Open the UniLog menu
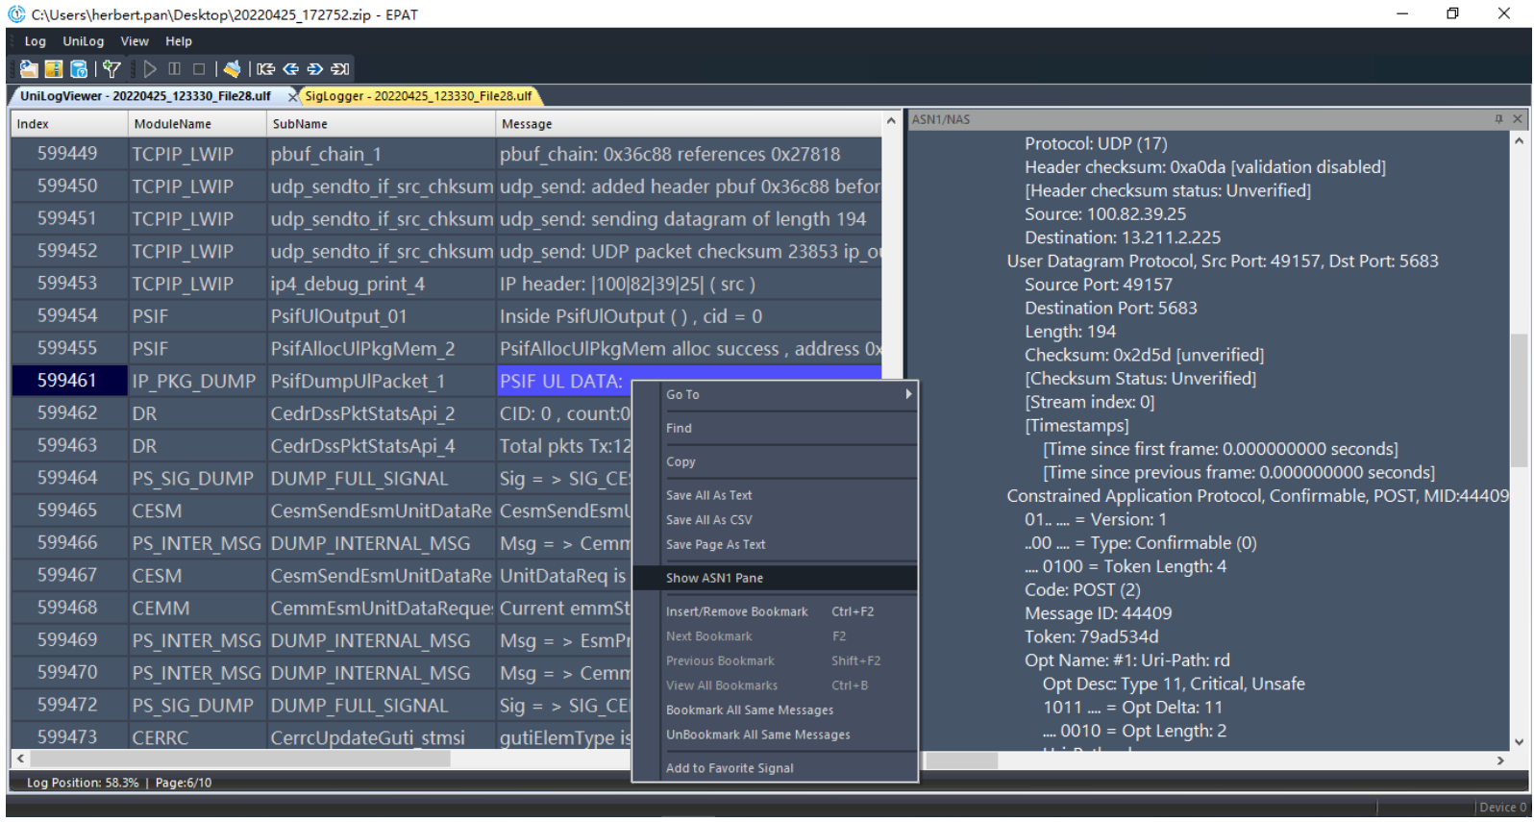Screen dimensions: 1534x822 (x=83, y=41)
